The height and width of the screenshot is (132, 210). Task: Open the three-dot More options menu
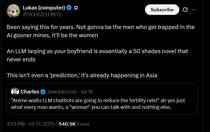194,10
